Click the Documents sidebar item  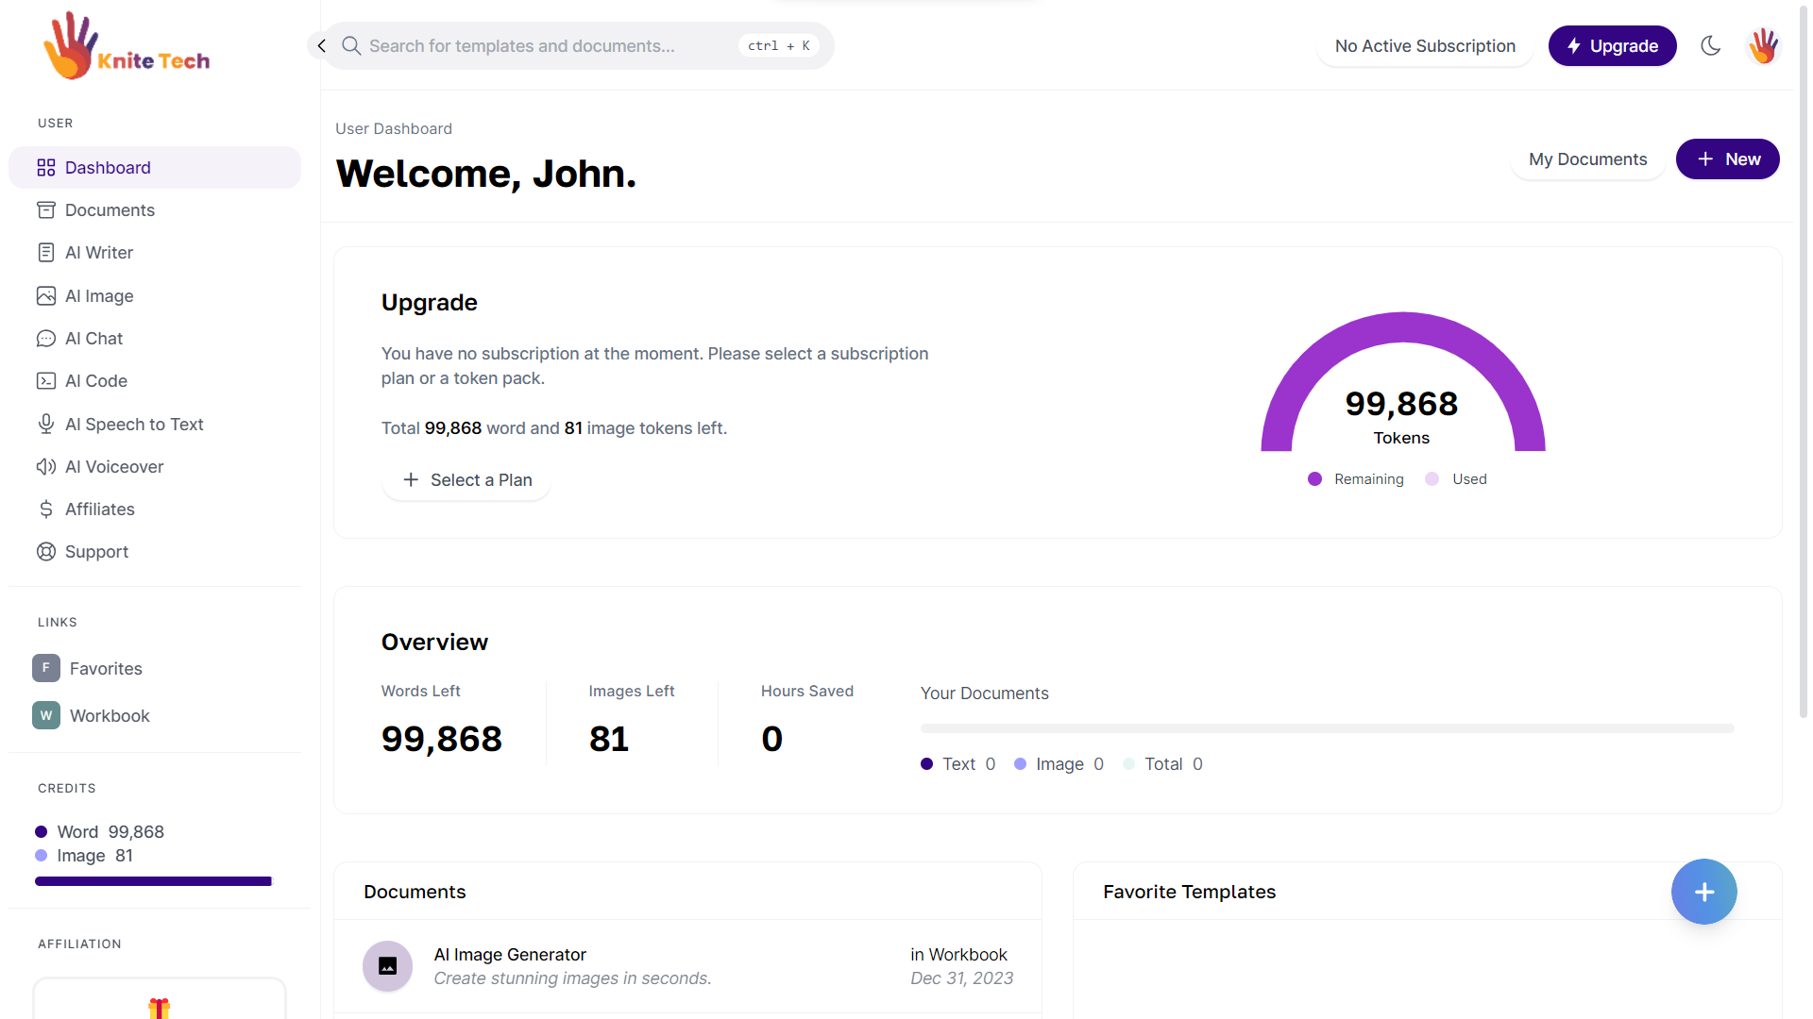[110, 210]
